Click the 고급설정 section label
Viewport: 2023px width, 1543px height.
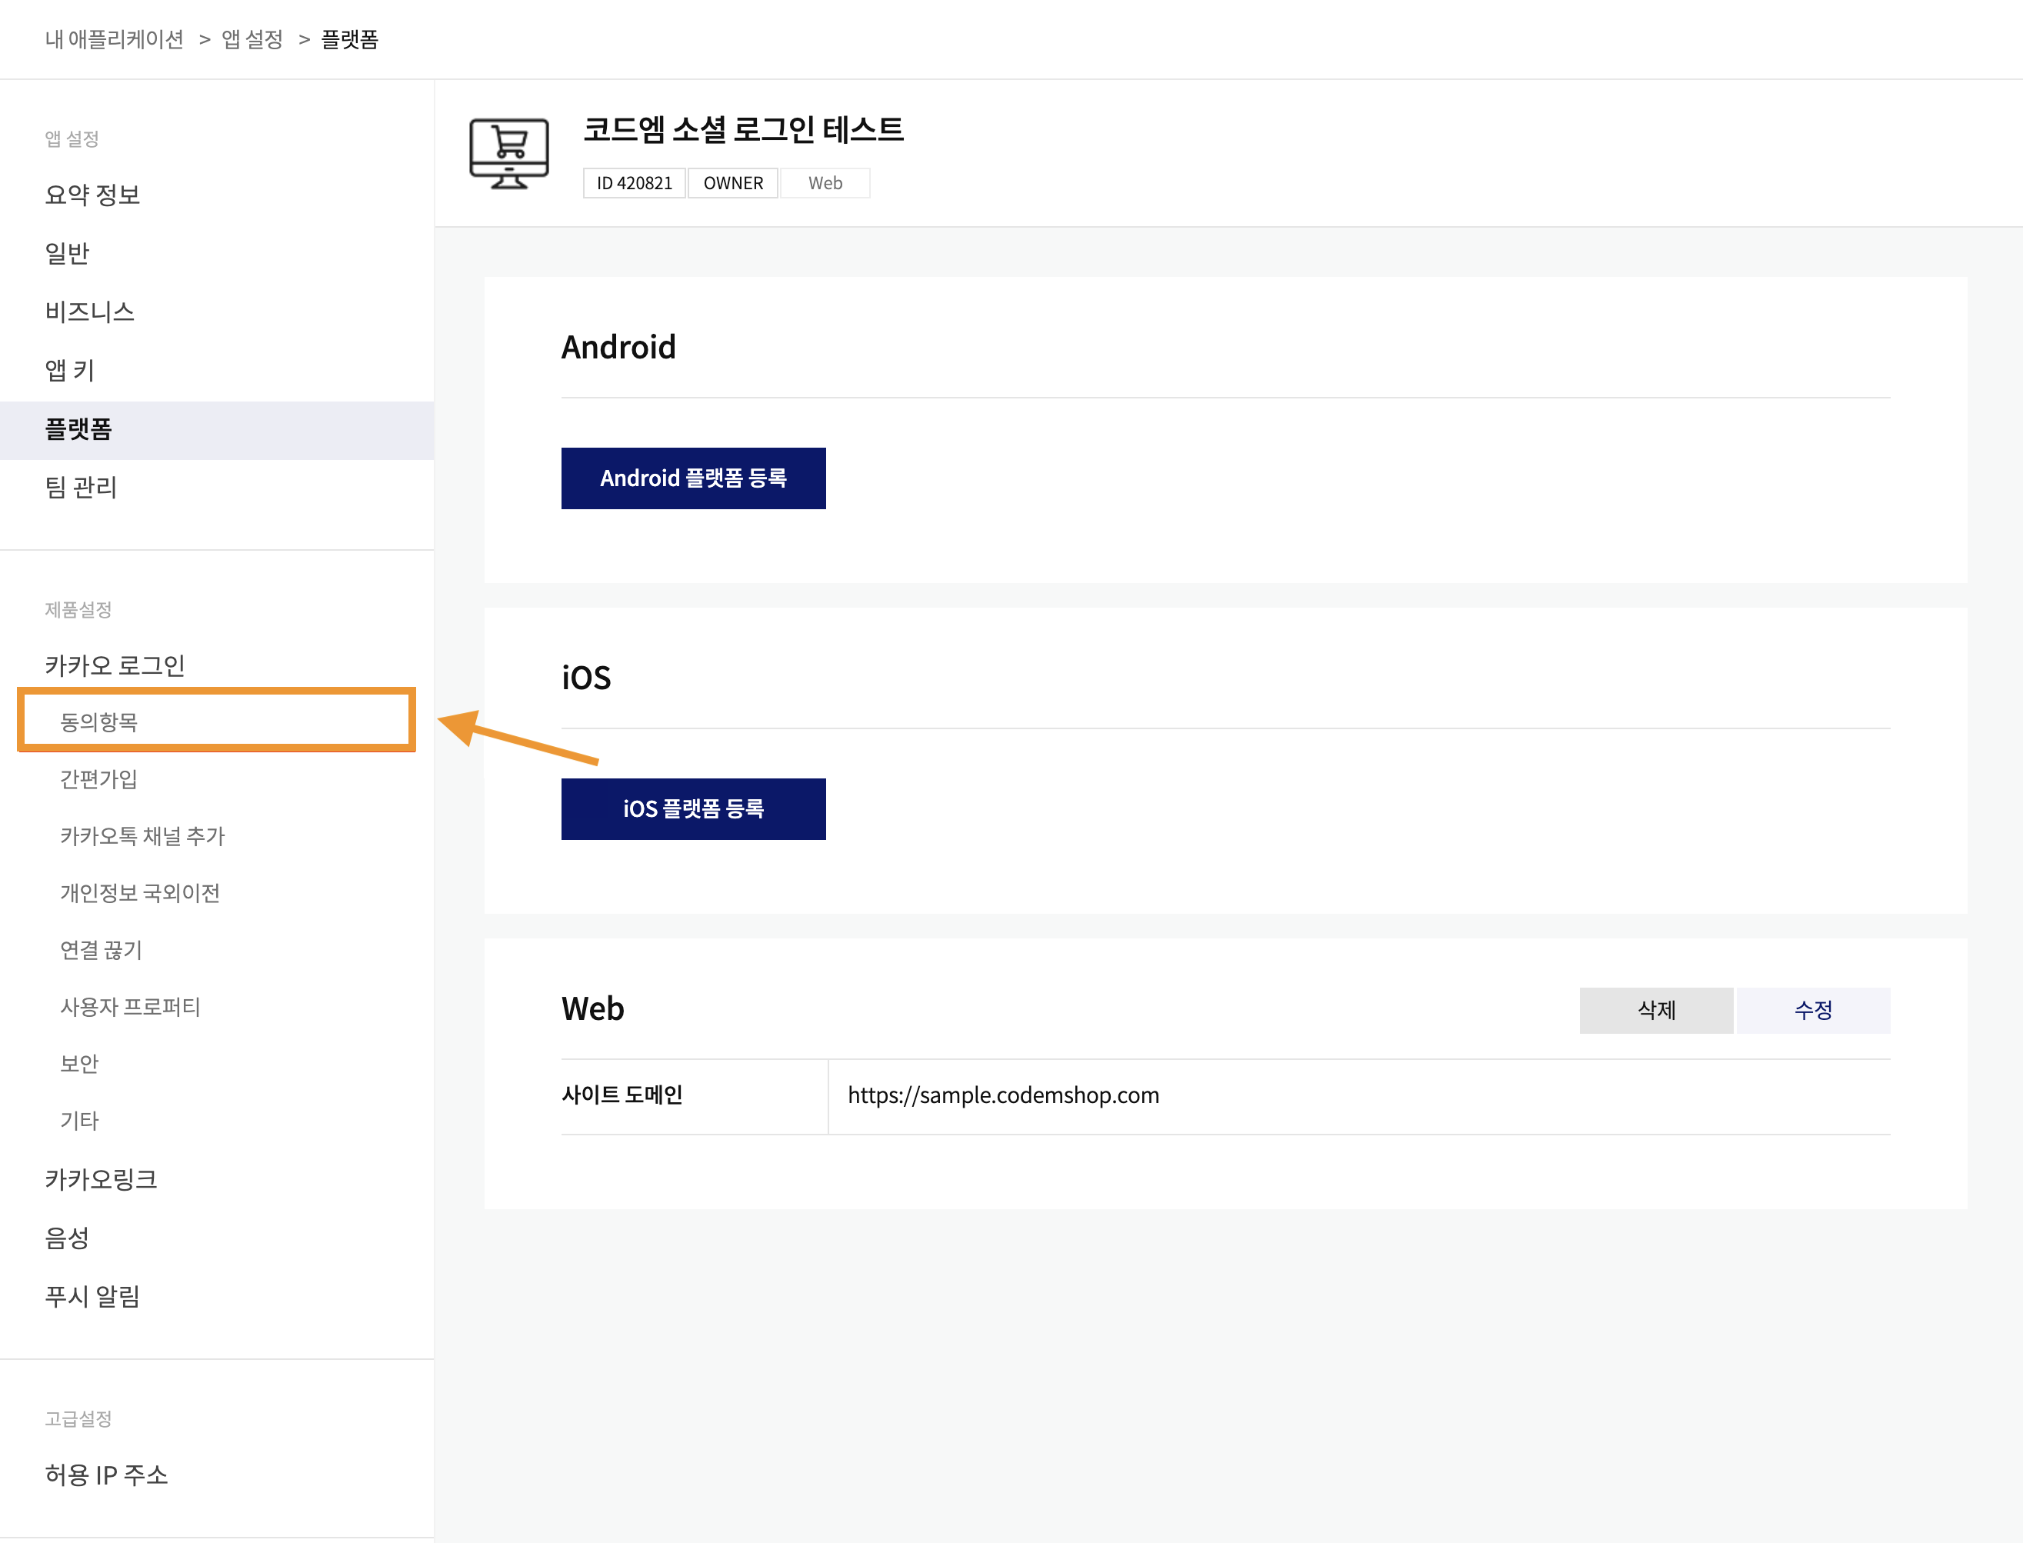pos(78,1419)
